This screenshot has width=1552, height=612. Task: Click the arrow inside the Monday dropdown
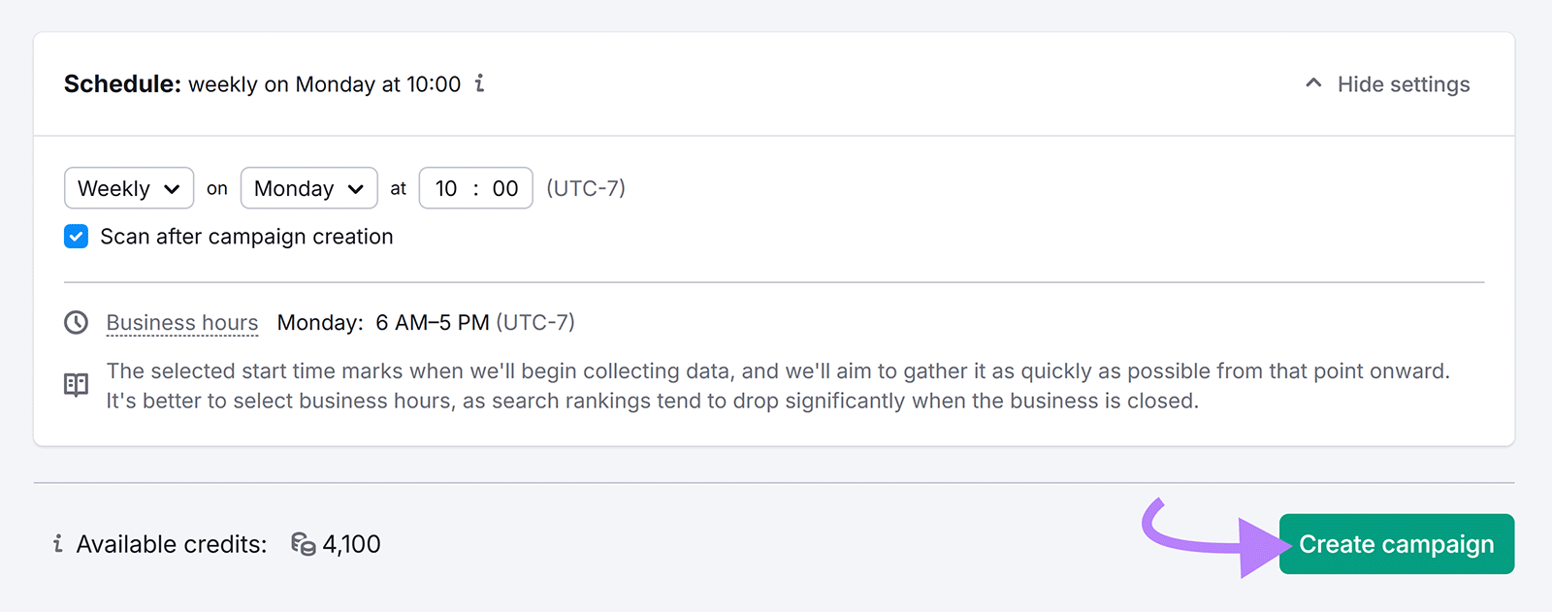(x=355, y=189)
